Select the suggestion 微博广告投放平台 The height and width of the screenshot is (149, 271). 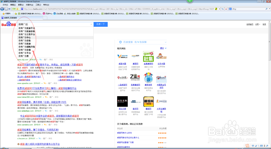click(56, 28)
